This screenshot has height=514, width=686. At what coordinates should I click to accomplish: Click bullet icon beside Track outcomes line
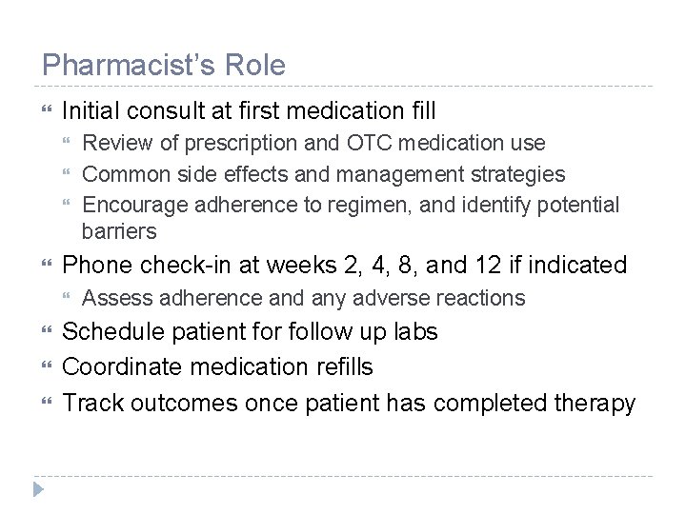click(47, 401)
